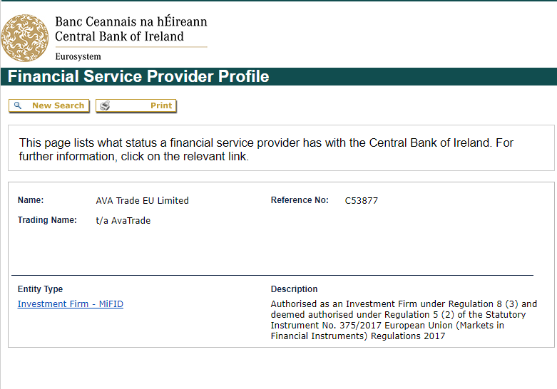Select the AVA Trade EU Limited name

[142, 201]
